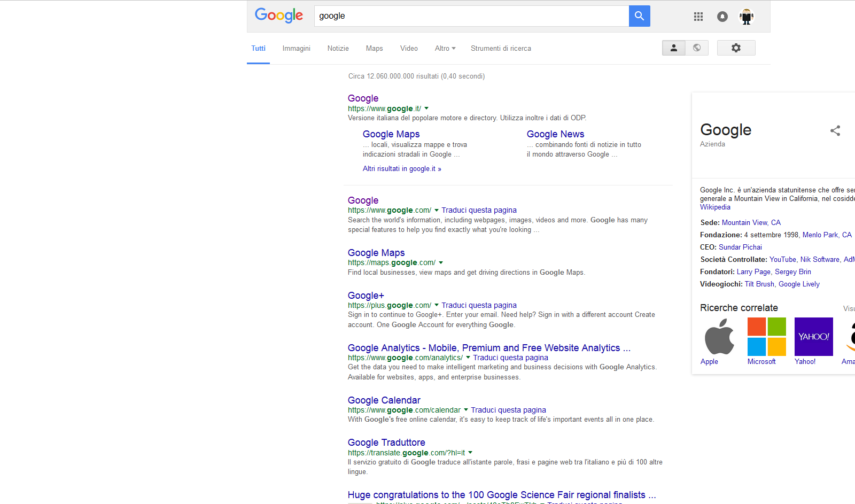855x504 pixels.
Task: Open the Google Science Fair finalists result
Action: point(502,495)
